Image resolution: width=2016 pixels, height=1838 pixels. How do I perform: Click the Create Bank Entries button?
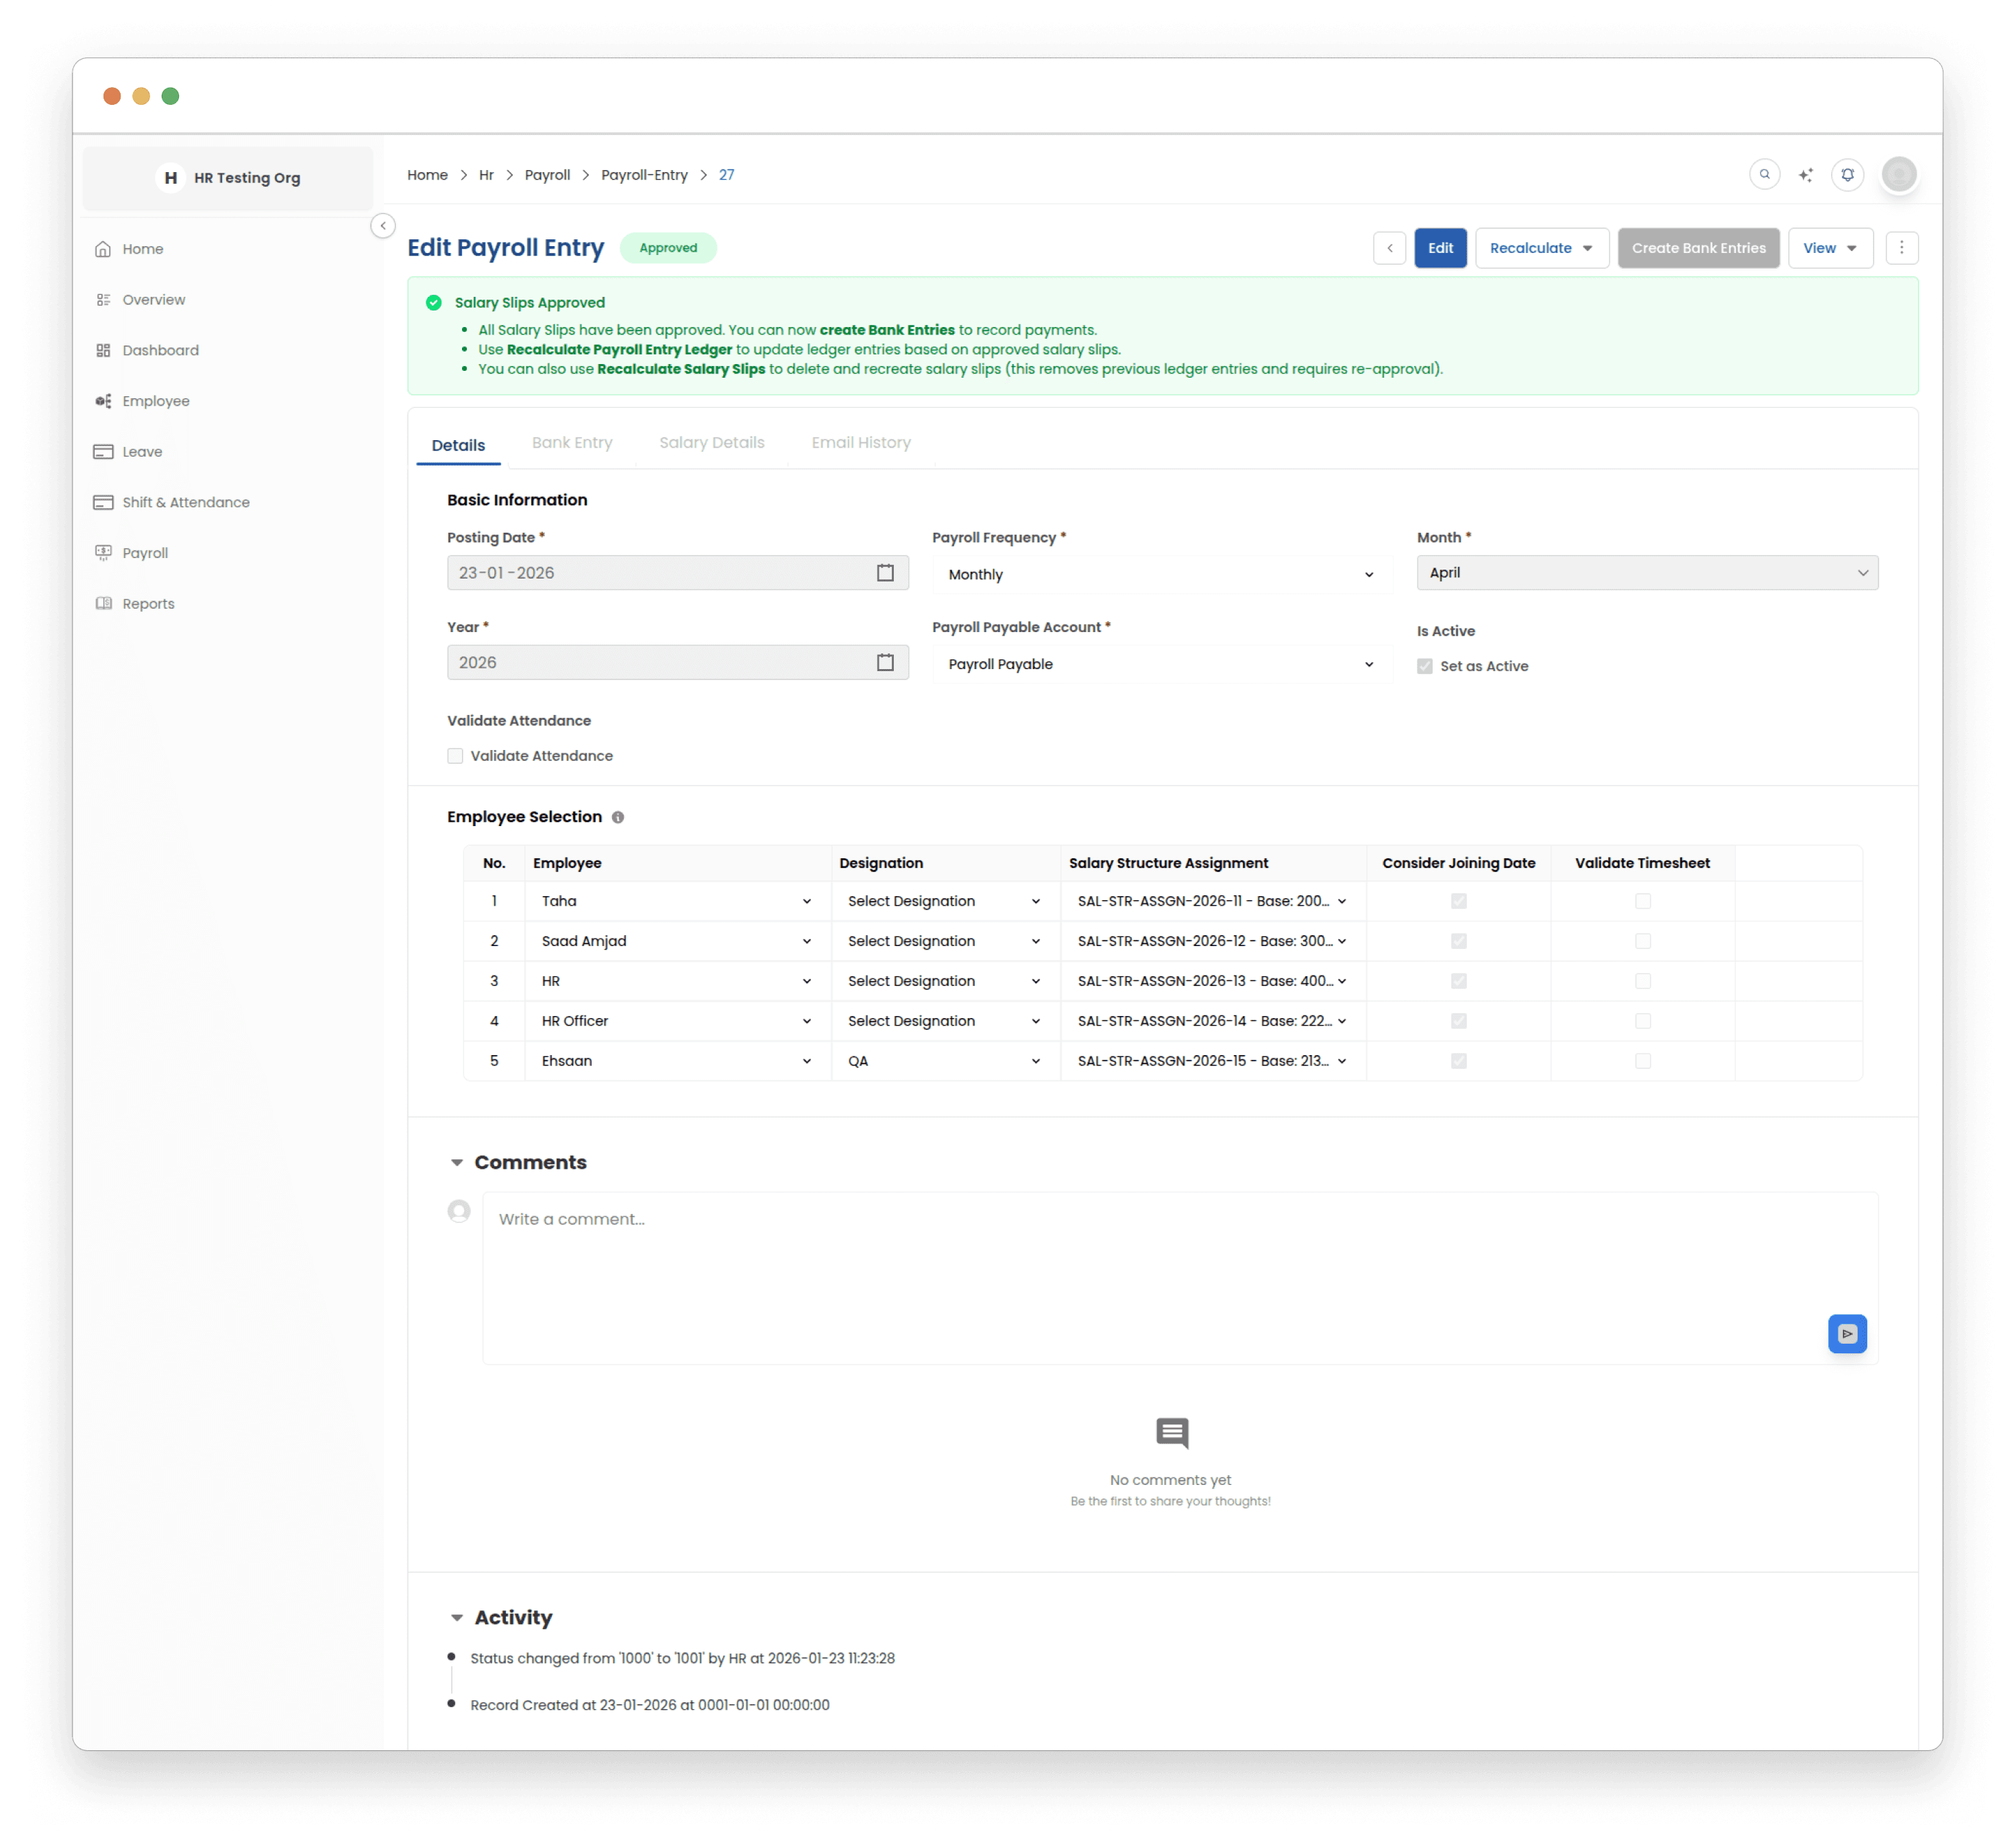coord(1698,248)
